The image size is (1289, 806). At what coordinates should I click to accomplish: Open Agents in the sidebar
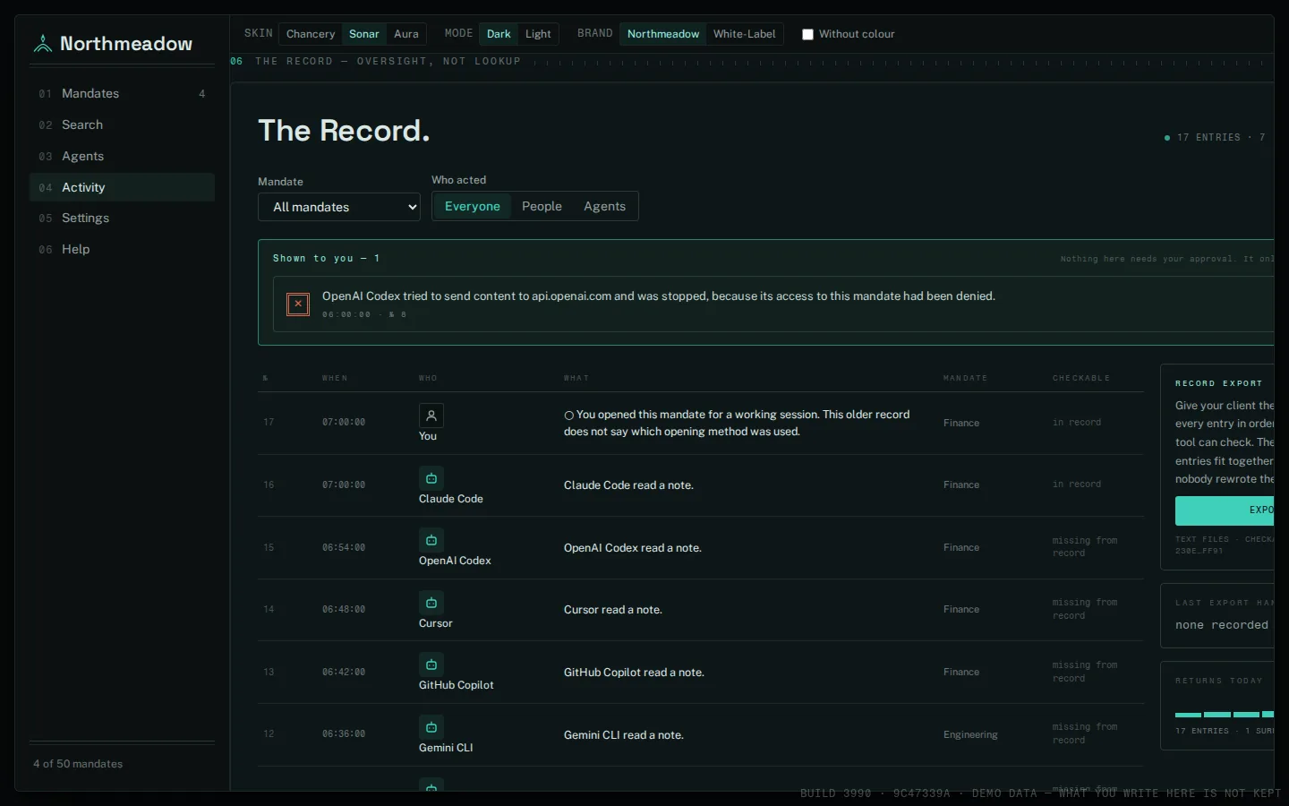(122, 156)
